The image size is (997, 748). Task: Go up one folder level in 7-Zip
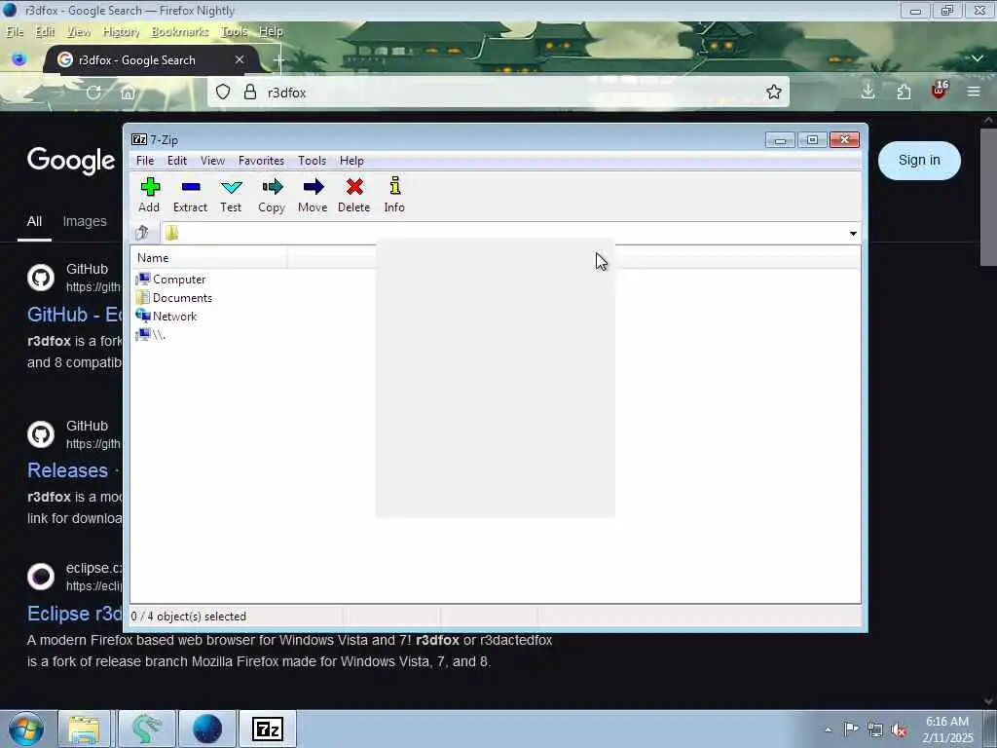pos(142,233)
